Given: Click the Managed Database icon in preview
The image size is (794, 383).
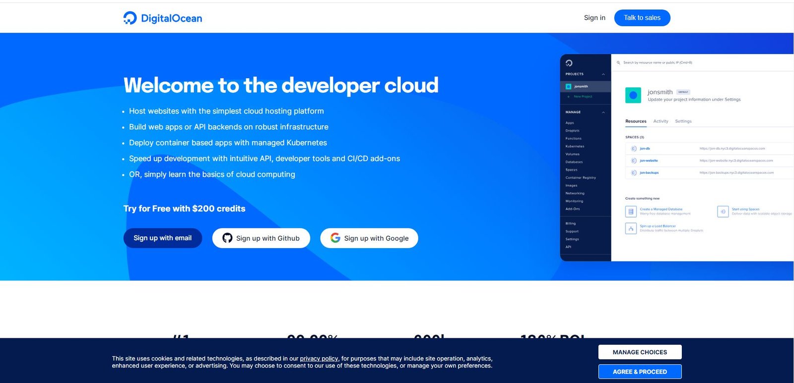Looking at the screenshot, I should coord(631,212).
